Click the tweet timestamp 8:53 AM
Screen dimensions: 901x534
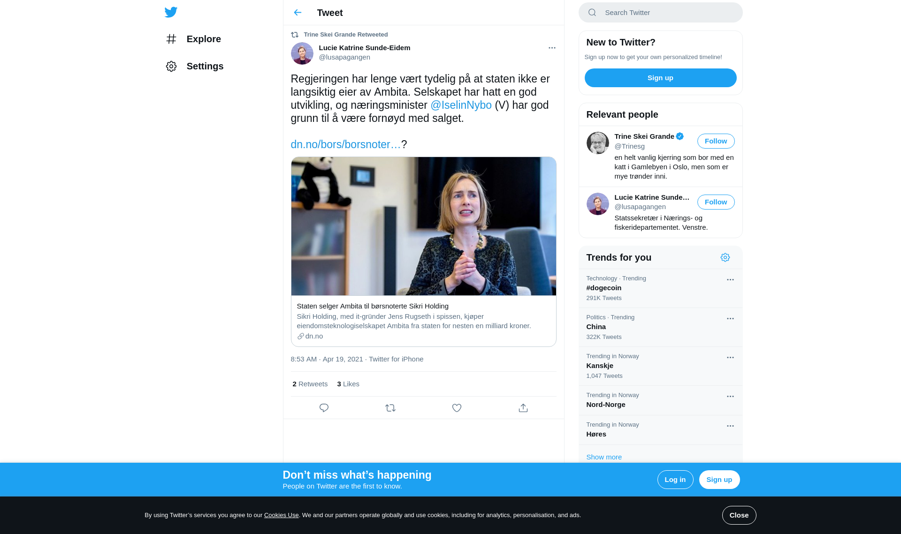coord(327,359)
